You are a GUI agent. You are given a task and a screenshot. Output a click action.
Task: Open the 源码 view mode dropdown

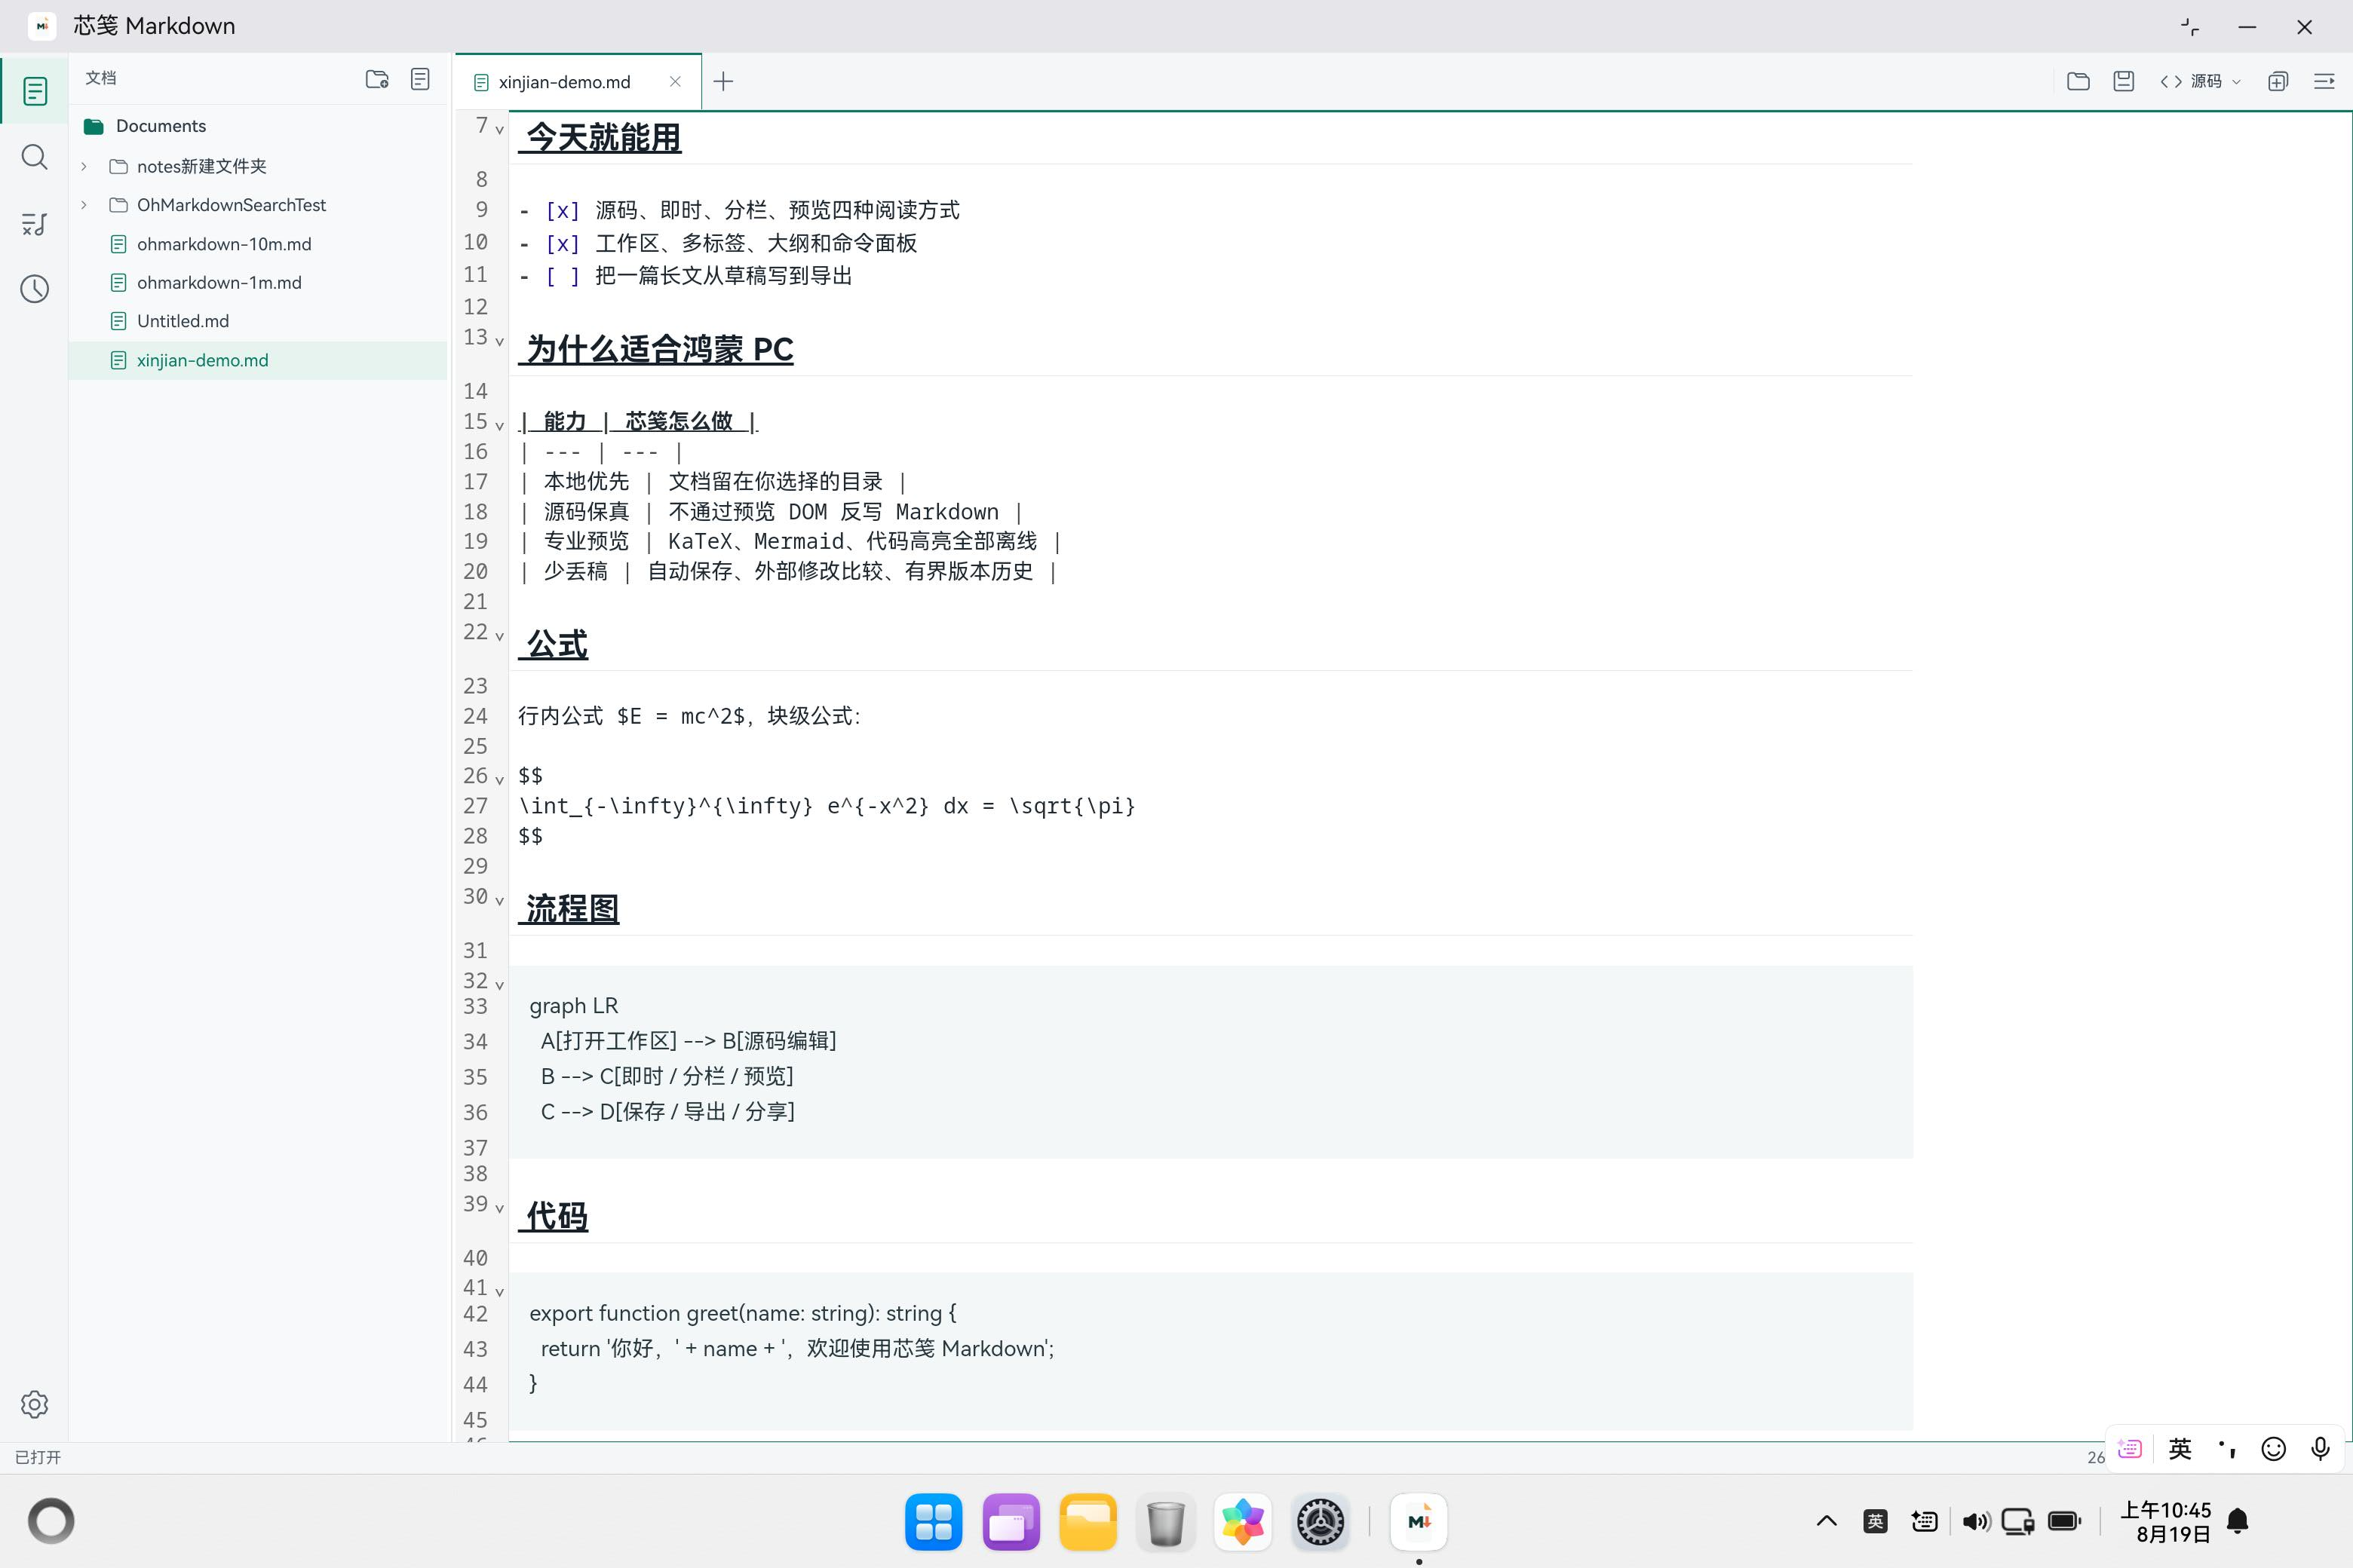pyautogui.click(x=2200, y=81)
